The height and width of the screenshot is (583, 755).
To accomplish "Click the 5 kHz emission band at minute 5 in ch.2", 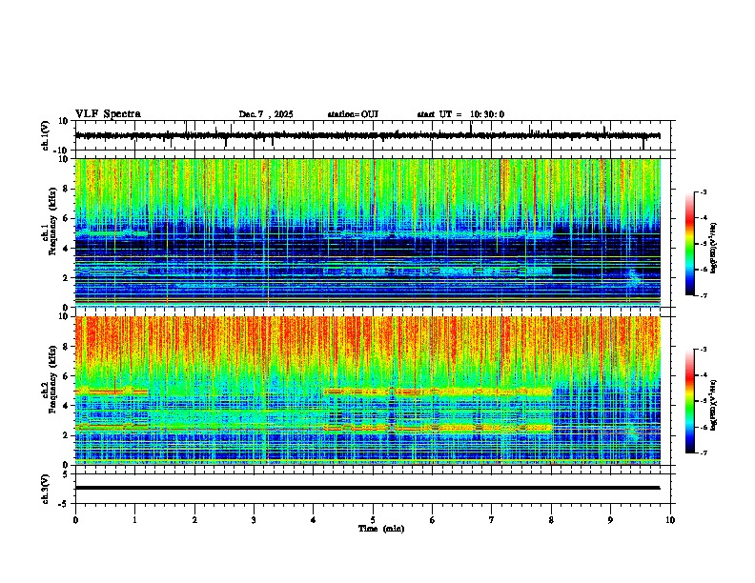I will pos(373,392).
